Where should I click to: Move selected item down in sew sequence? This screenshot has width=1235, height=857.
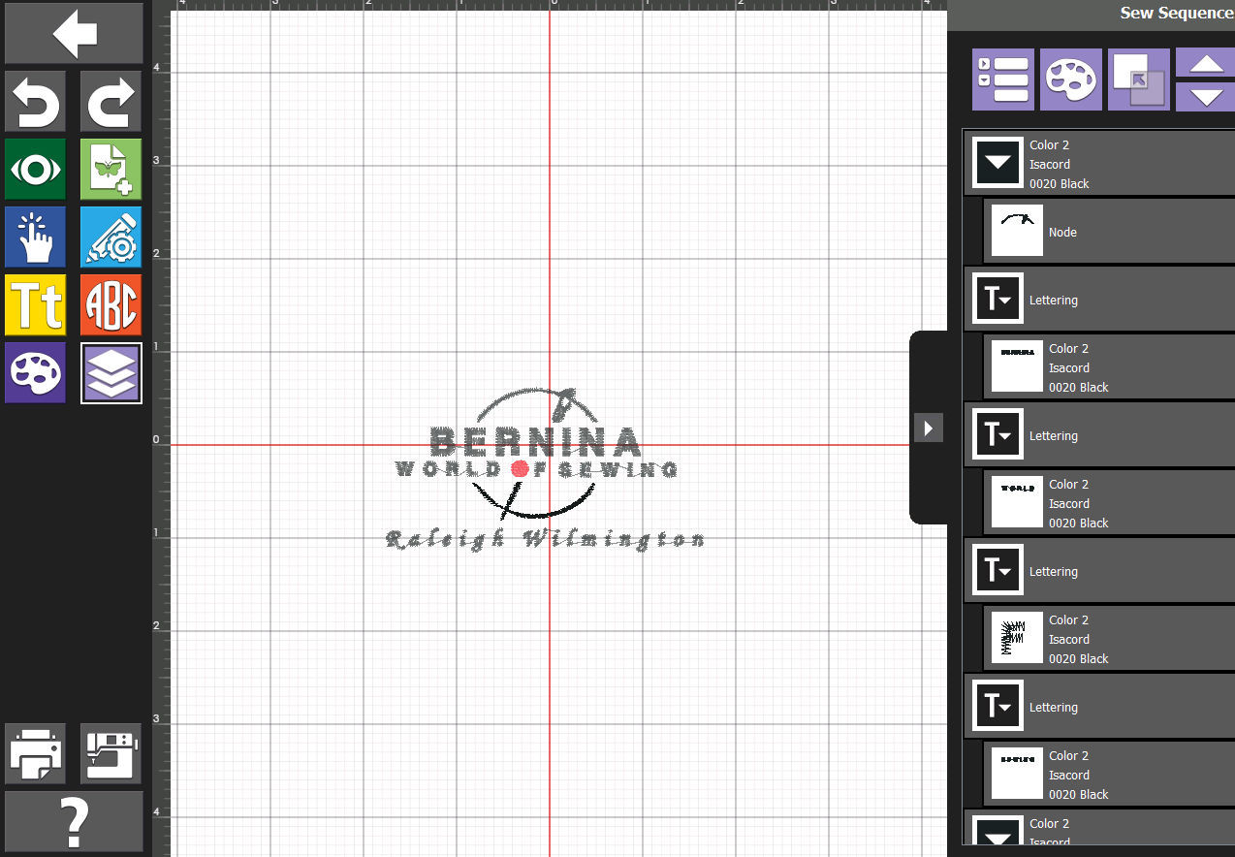[x=1205, y=96]
